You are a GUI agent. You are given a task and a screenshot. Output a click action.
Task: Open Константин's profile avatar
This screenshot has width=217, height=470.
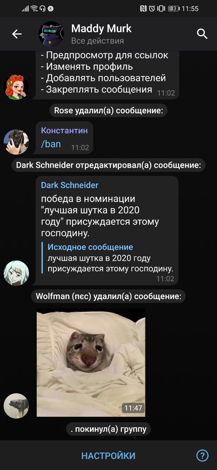[16, 142]
